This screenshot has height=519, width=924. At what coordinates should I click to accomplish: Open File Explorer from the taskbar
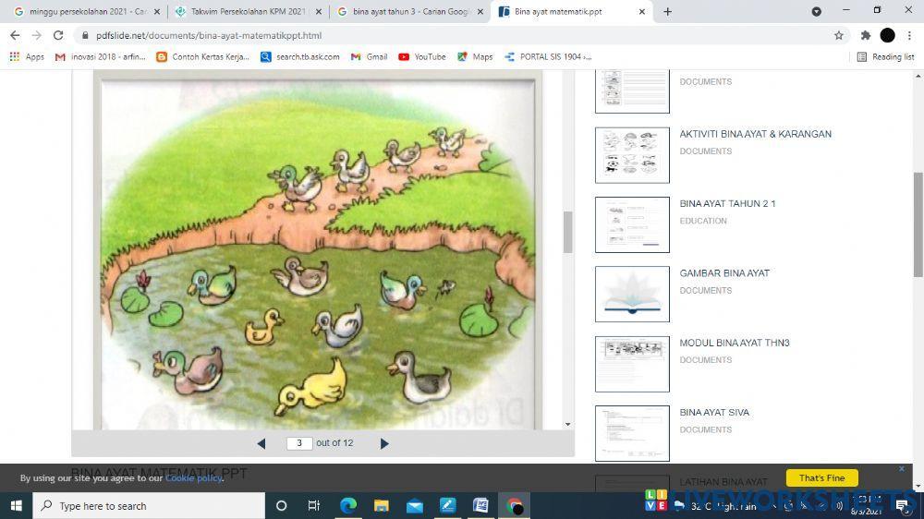(382, 505)
